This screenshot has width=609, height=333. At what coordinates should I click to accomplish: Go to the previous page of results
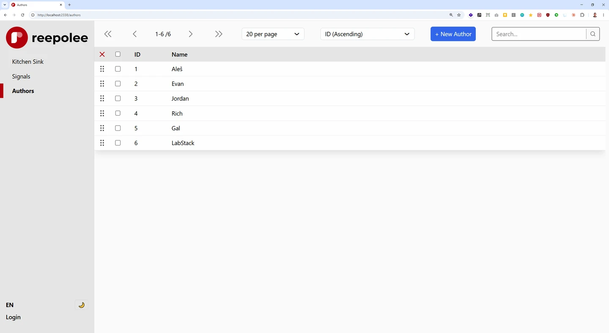[x=134, y=34]
